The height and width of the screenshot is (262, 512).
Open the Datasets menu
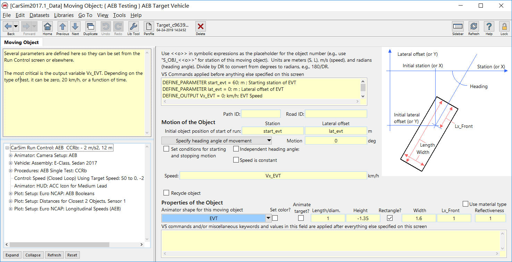[x=39, y=15]
